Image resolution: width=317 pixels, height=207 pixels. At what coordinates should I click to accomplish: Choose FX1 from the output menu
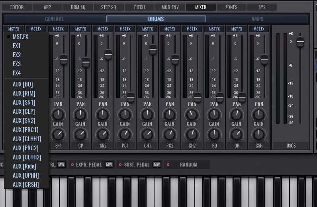(x=27, y=46)
